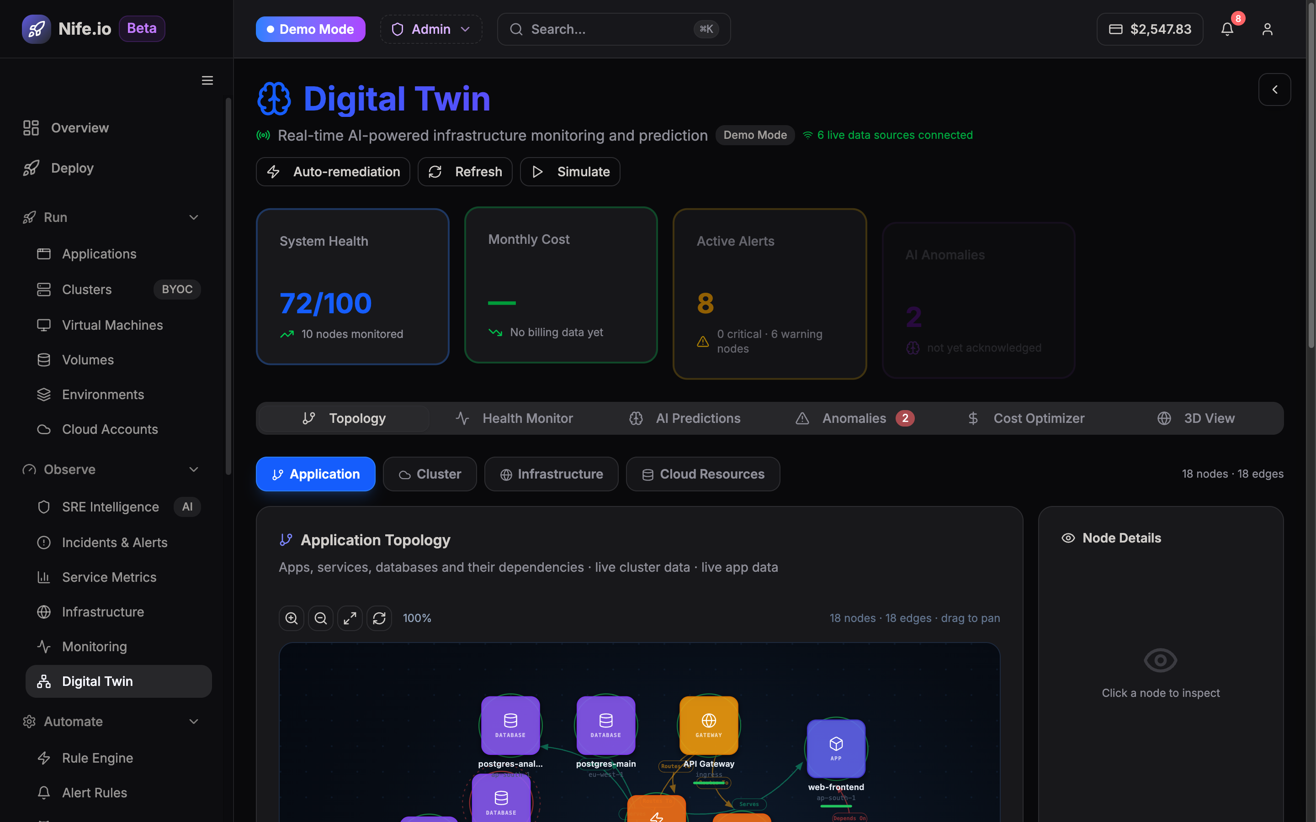Viewport: 1316px width, 822px height.
Task: Open the Cost Optimizer tab
Action: pyautogui.click(x=1026, y=418)
